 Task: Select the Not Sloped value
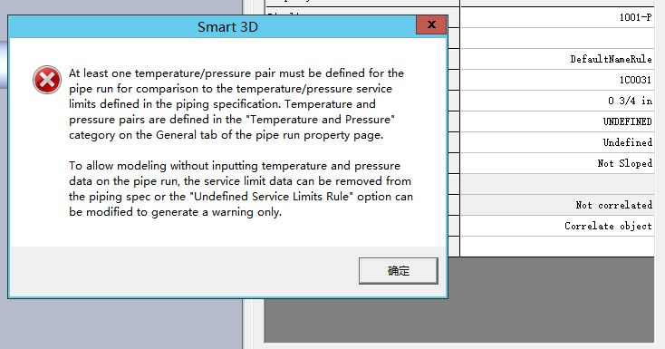[557, 163]
